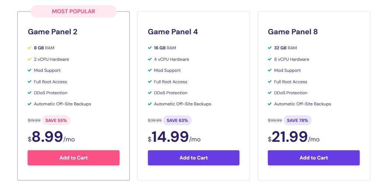Click checkmark next to 8 vCPU Hardware
This screenshot has height=186, width=380.
pos(270,59)
